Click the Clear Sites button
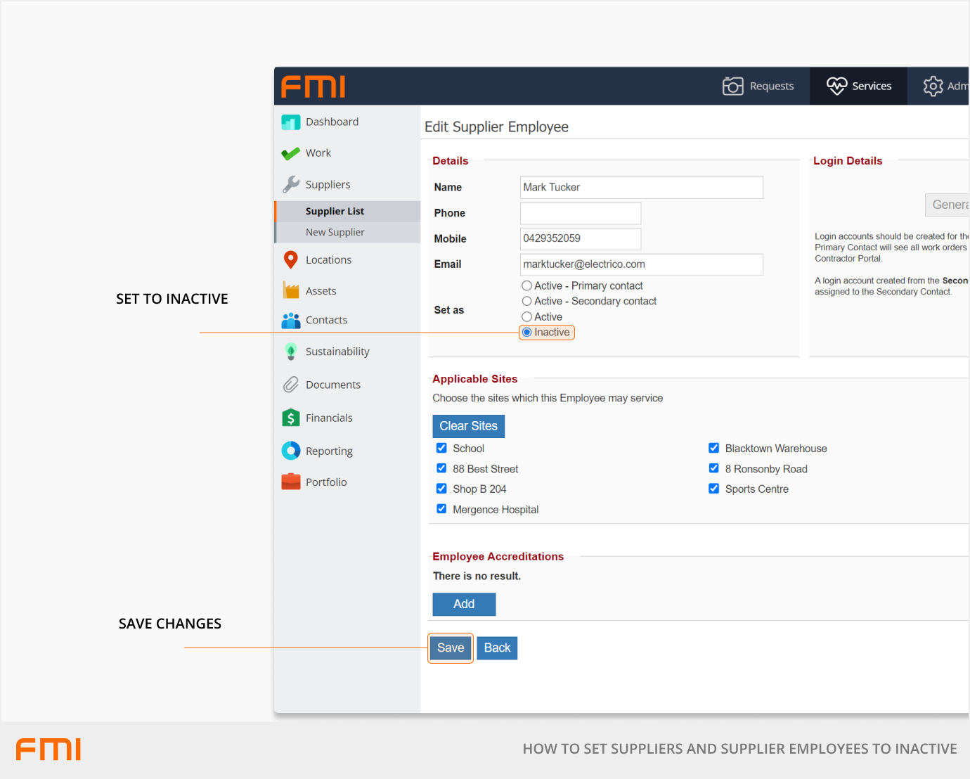This screenshot has width=970, height=779. (x=468, y=426)
